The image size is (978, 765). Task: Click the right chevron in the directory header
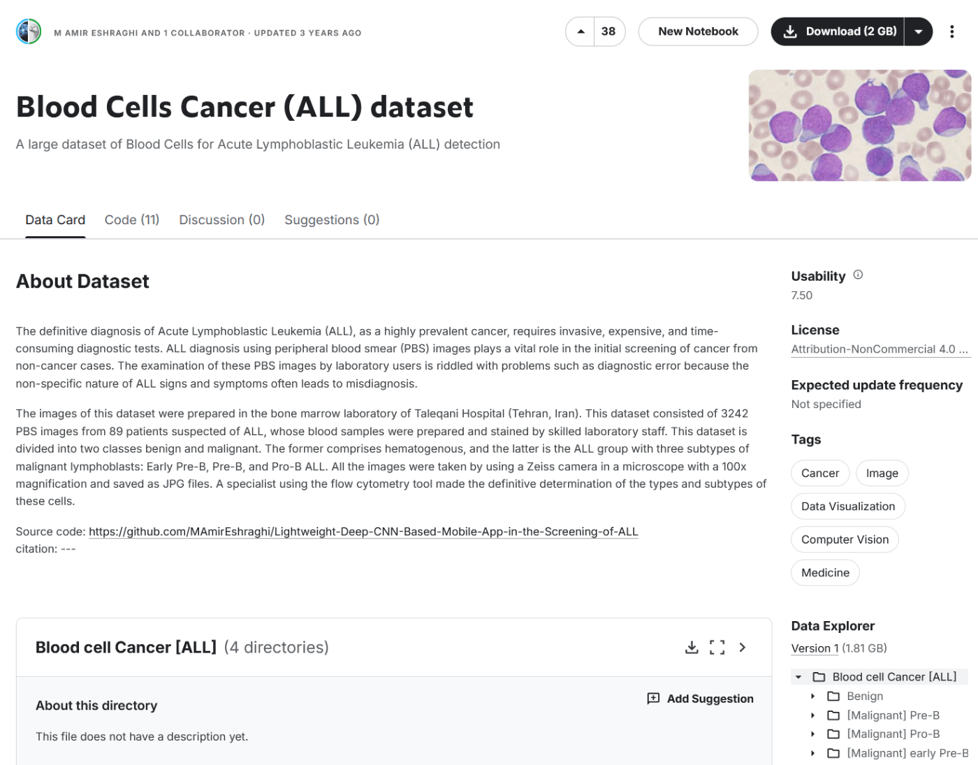742,648
